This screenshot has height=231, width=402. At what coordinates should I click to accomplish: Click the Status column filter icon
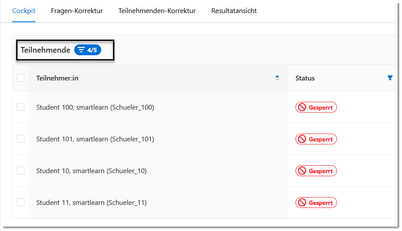390,78
